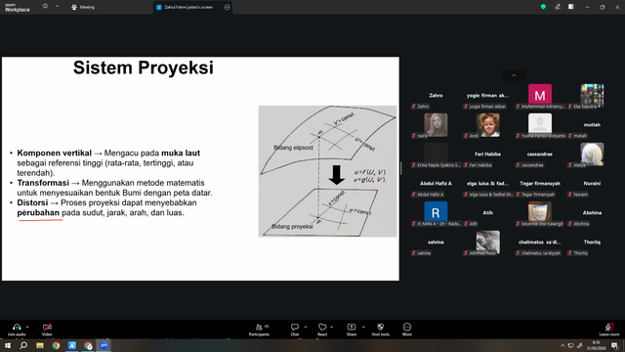Click the Komponen vertikal bullet heading
Screen dimensions: 625x352
coord(55,153)
